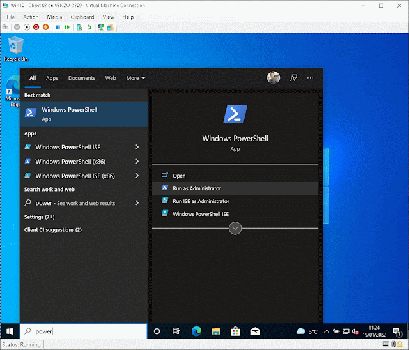
Task: Click the Windows Start button
Action: (x=10, y=331)
